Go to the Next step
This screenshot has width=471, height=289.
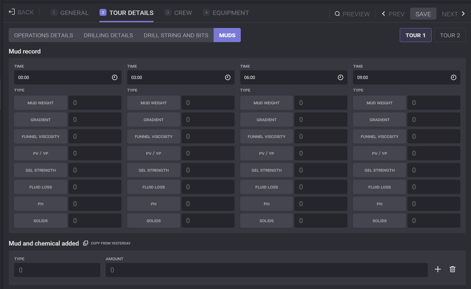pos(453,14)
